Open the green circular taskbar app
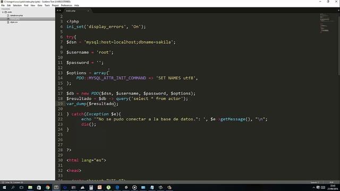 [x=108, y=187]
